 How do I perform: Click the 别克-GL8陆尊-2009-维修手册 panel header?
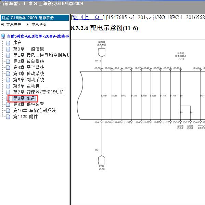[35, 18]
